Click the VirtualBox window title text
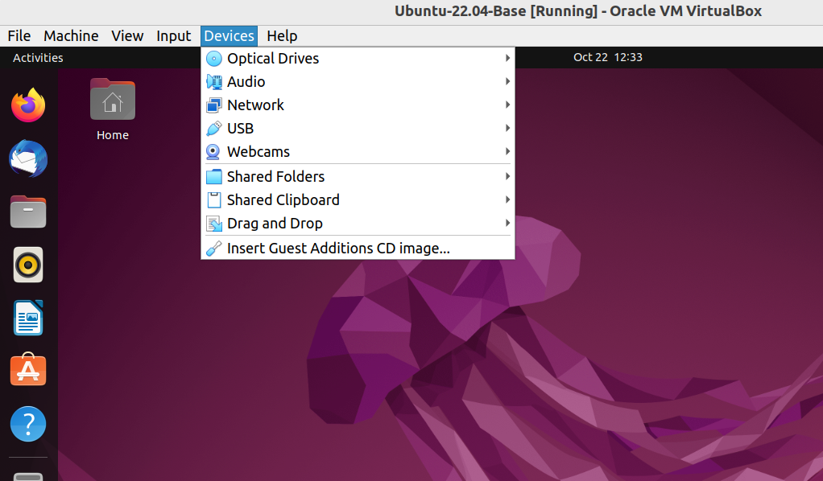823x481 pixels. pyautogui.click(x=578, y=11)
